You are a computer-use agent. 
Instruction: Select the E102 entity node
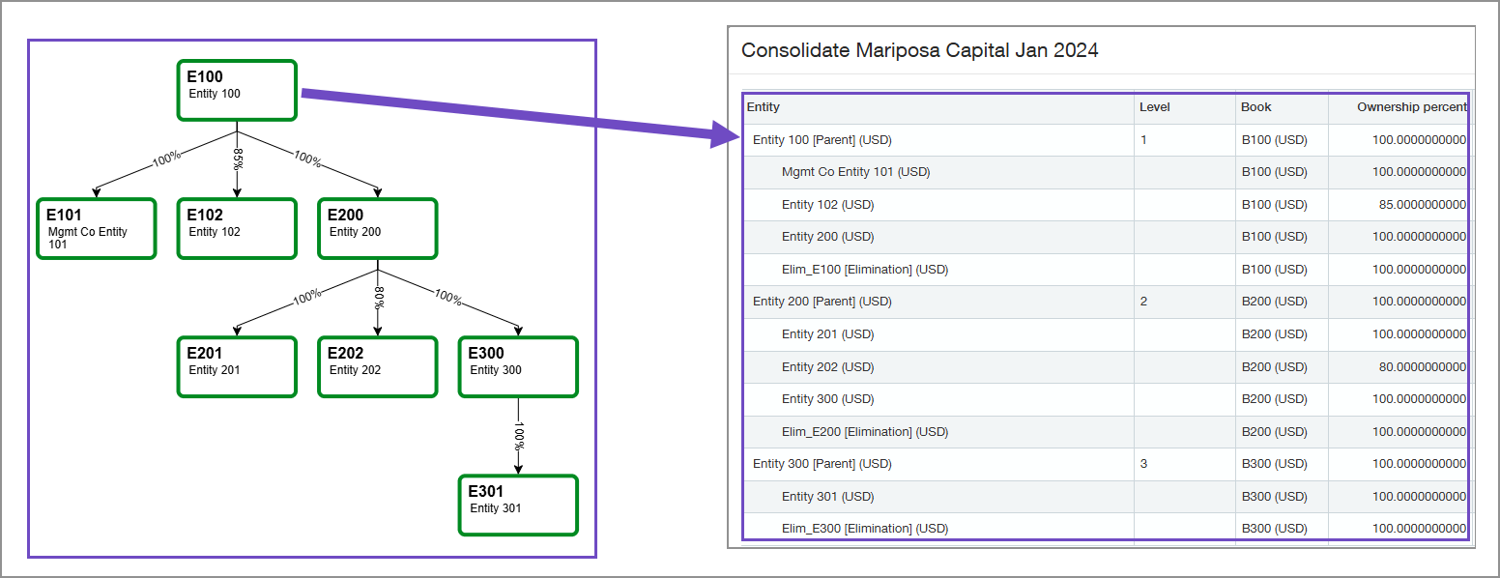tap(236, 228)
